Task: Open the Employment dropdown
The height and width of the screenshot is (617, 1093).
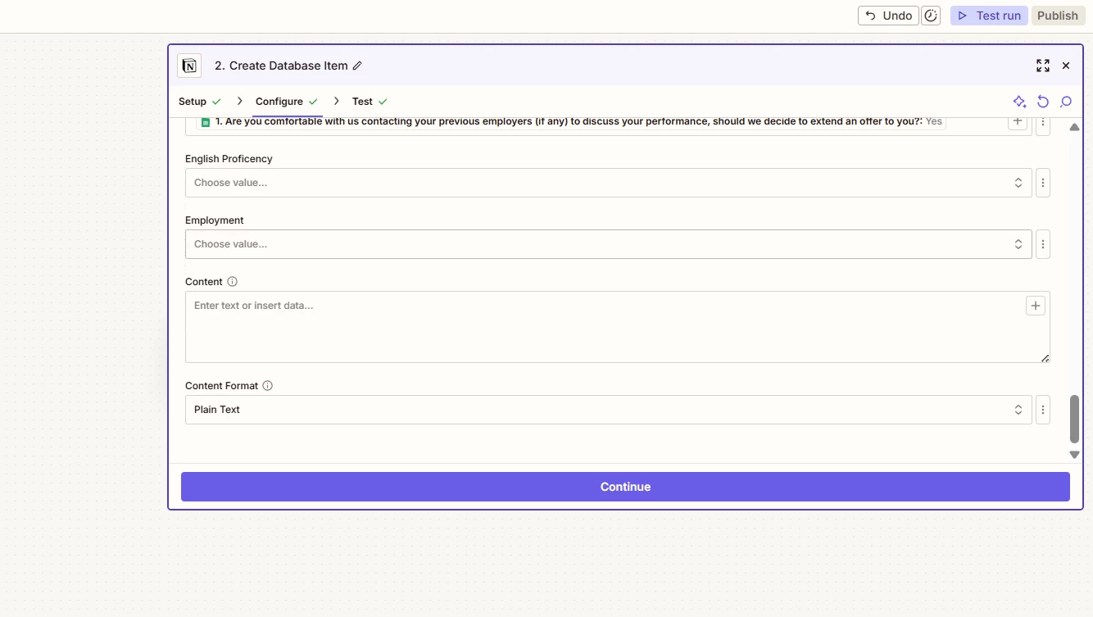Action: [x=608, y=244]
